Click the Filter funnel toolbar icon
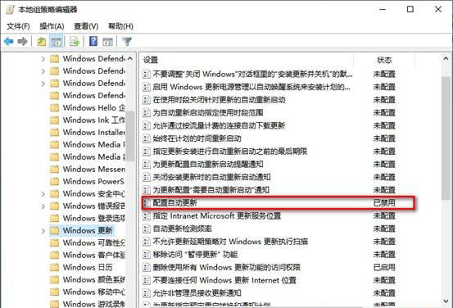The image size is (453, 308). [127, 42]
